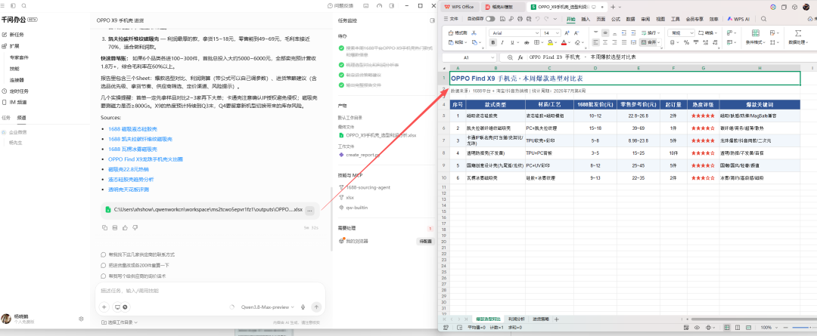The image size is (817, 336).
Task: Click the 条件格式 conditional formatting icon
Action: point(755,32)
